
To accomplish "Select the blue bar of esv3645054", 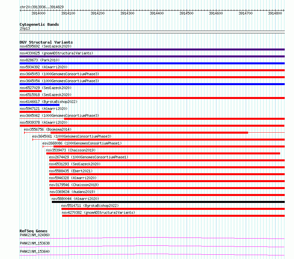I will click(152, 84).
